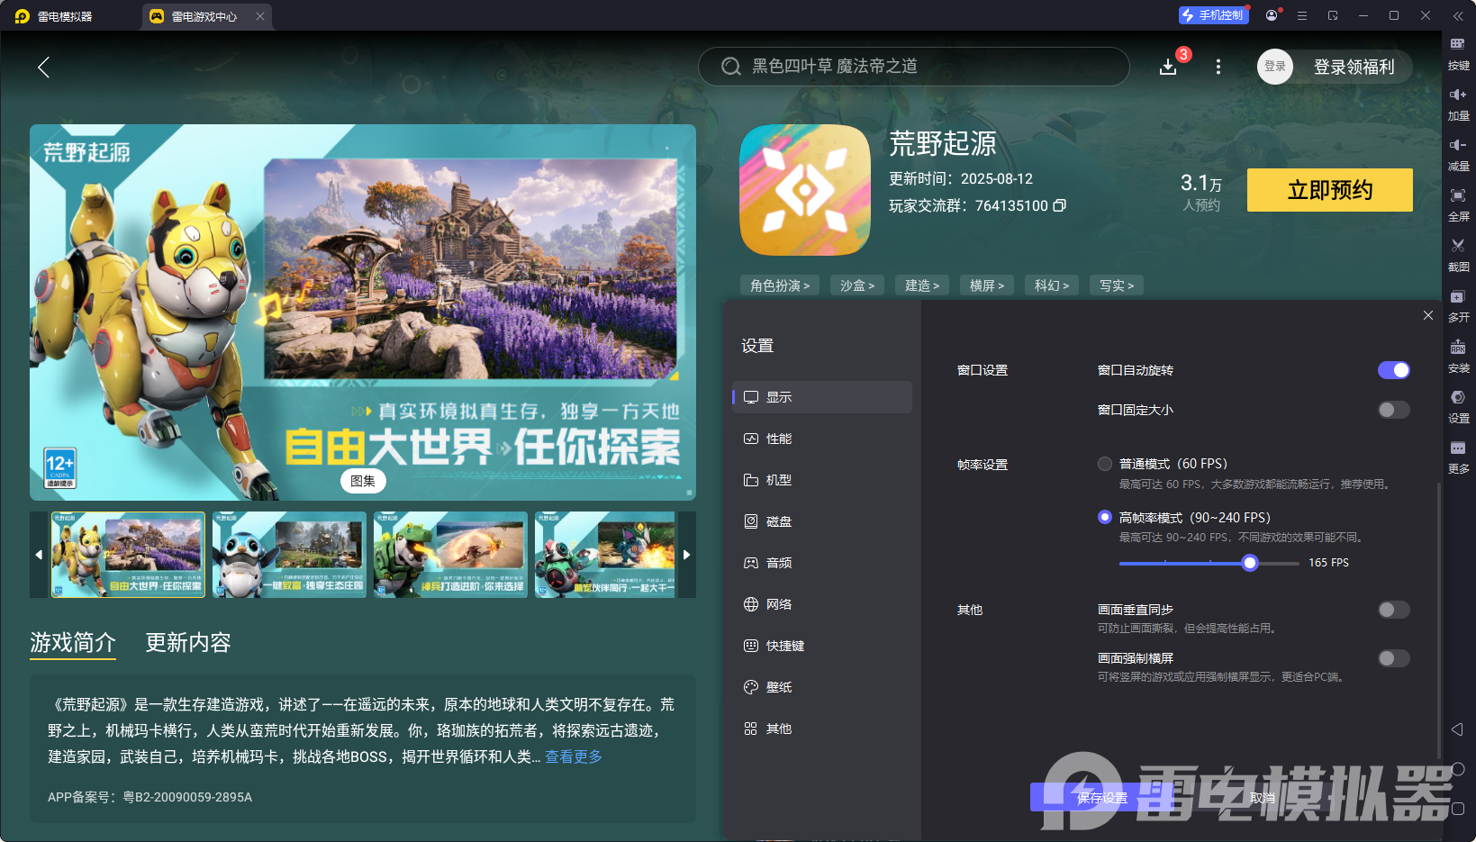1476x842 pixels.
Task: Take a screenshot with 截图 icon
Action: coord(1459,255)
